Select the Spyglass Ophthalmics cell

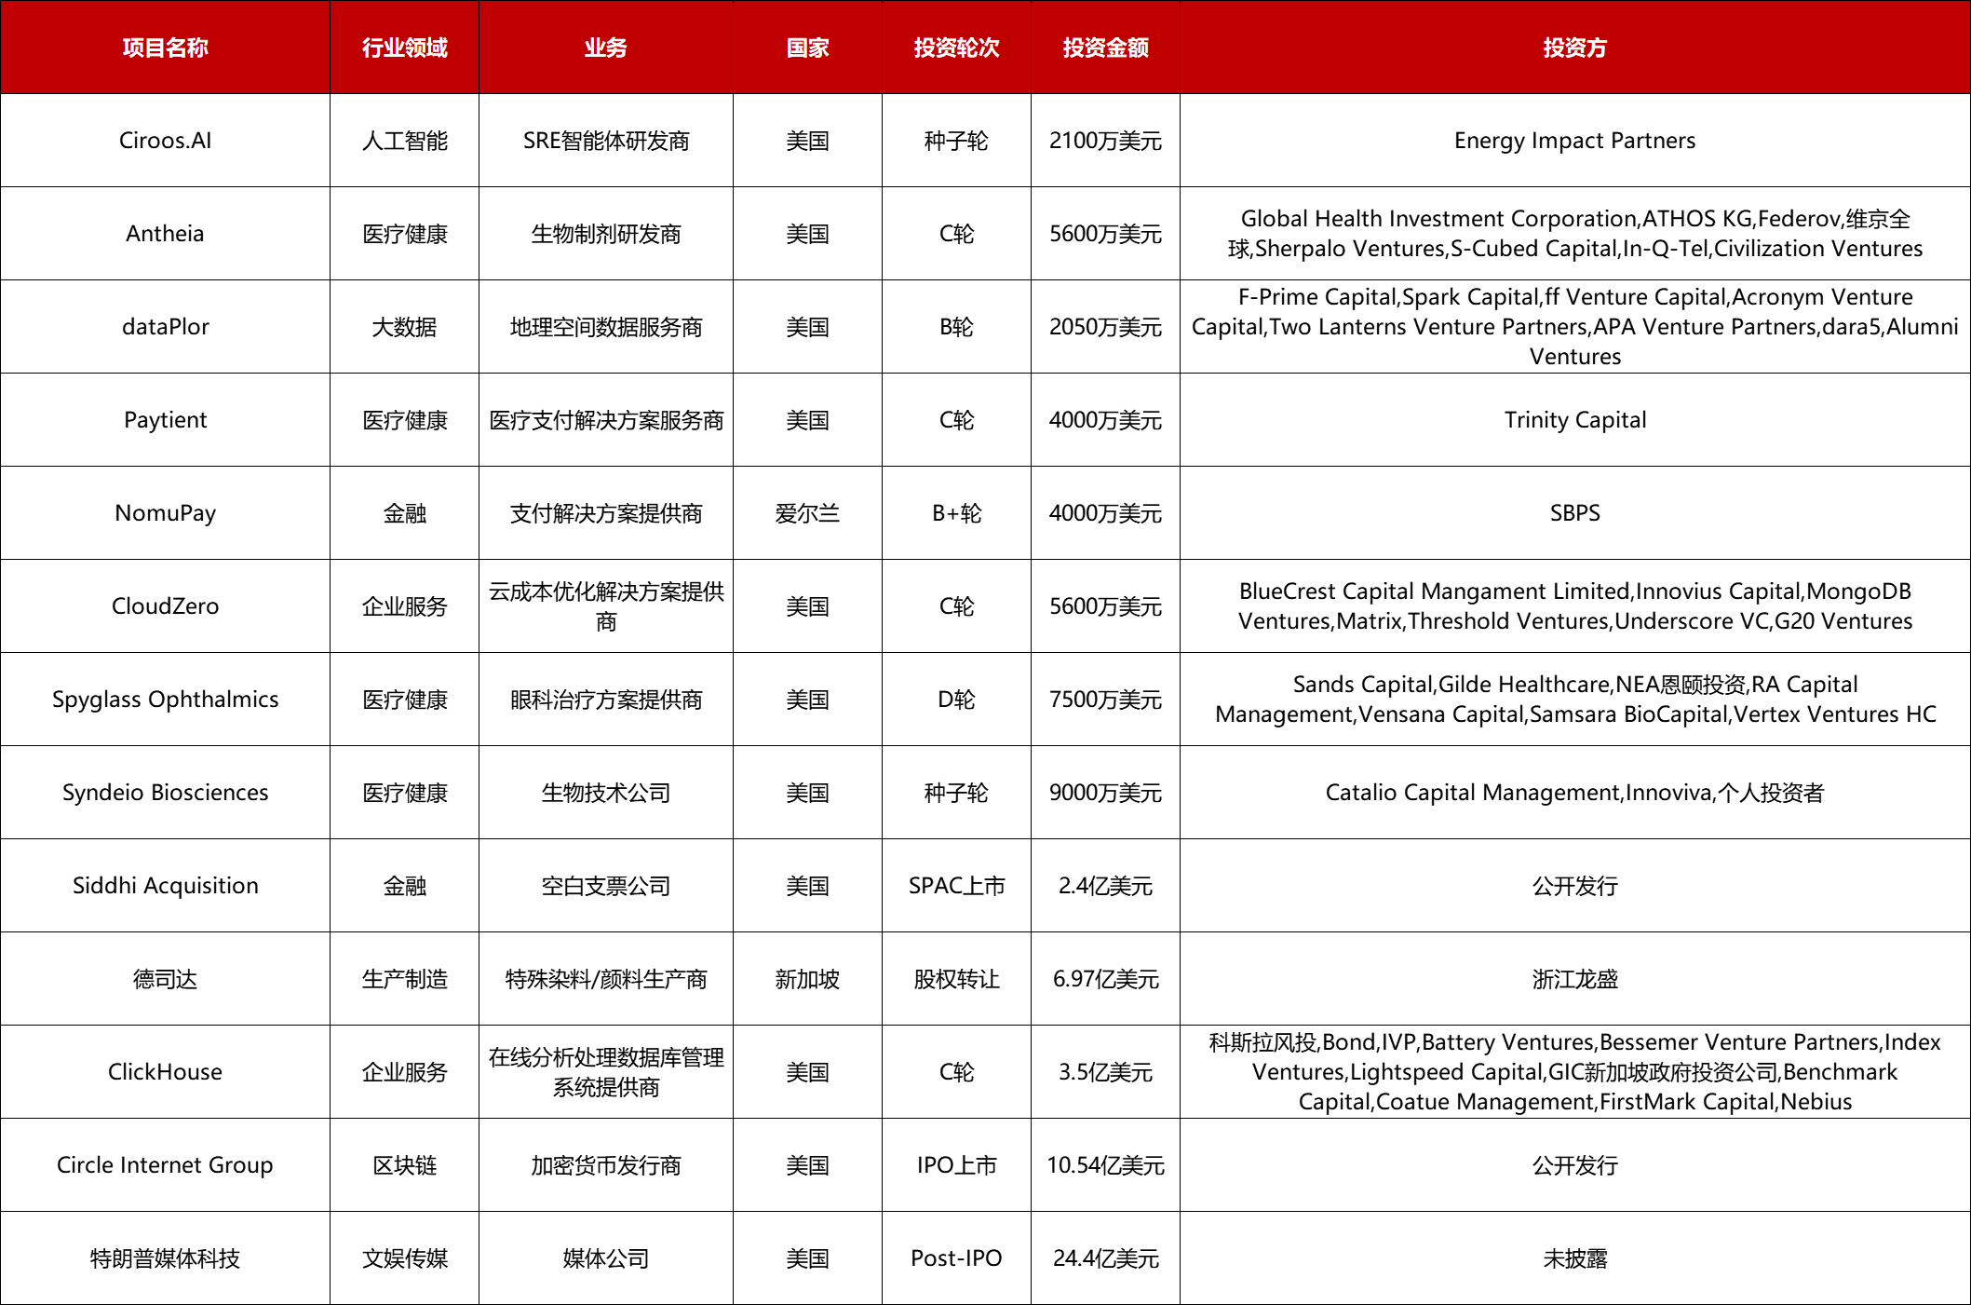[165, 700]
